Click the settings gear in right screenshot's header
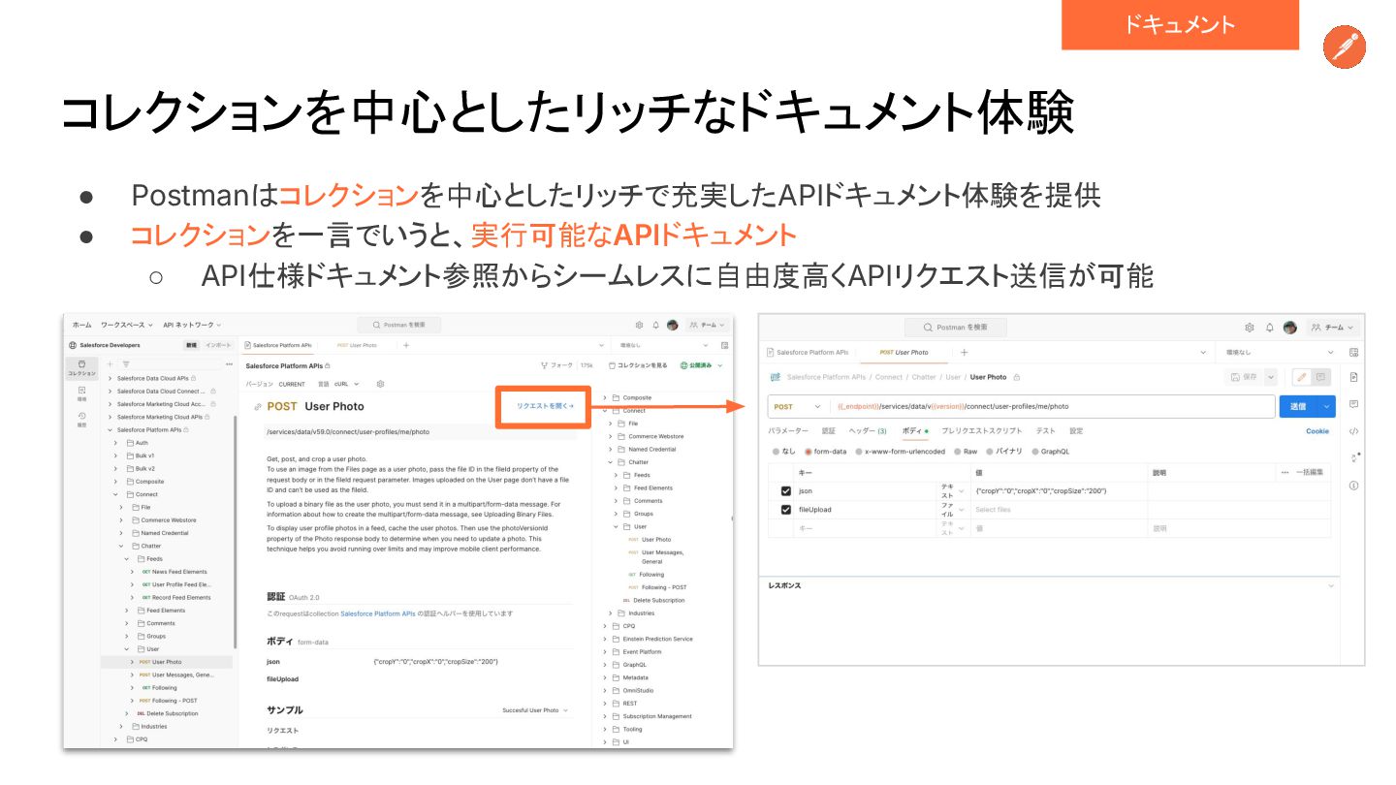Screen dimensions: 1396x785 pos(1250,328)
